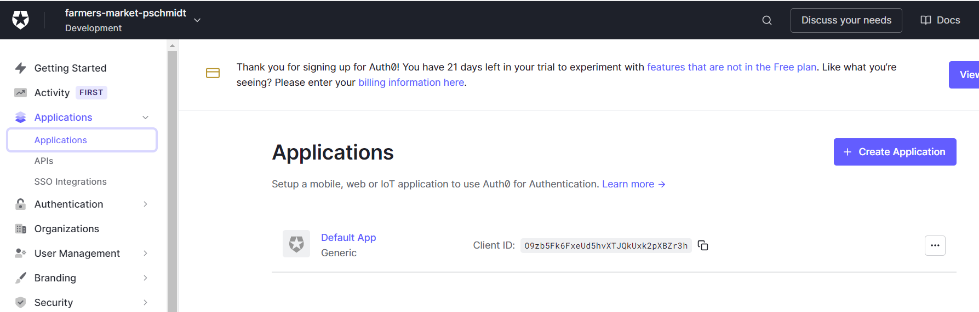Select the farmers-market-pschmidt tenant name
The height and width of the screenshot is (312, 979).
pyautogui.click(x=125, y=13)
